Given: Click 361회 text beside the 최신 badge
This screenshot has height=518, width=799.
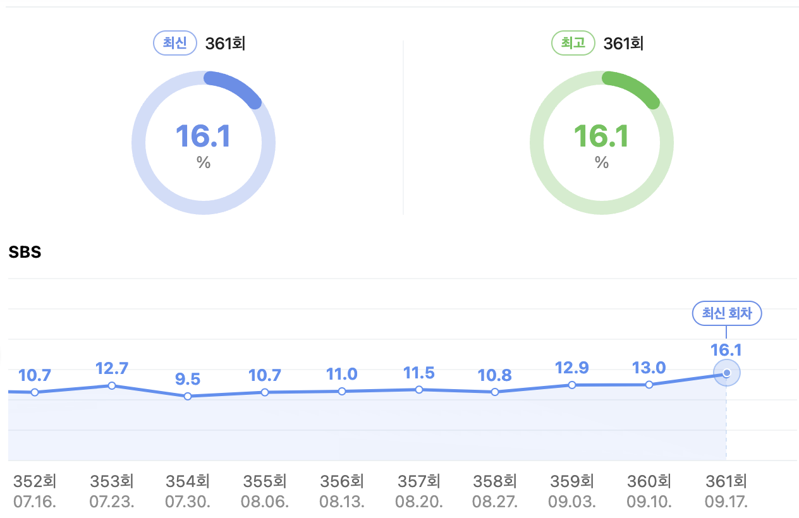Looking at the screenshot, I should (x=225, y=44).
